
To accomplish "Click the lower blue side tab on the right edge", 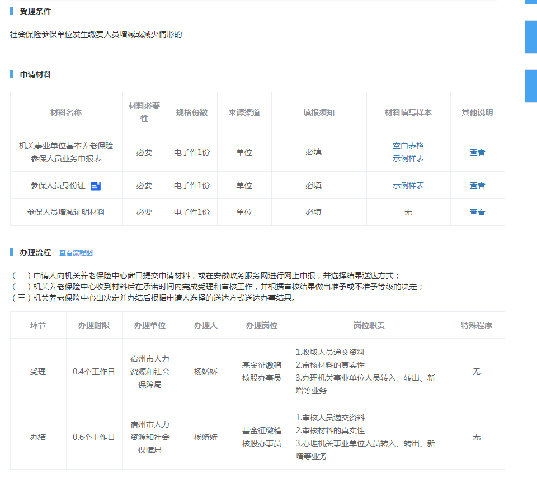I will pyautogui.click(x=530, y=86).
